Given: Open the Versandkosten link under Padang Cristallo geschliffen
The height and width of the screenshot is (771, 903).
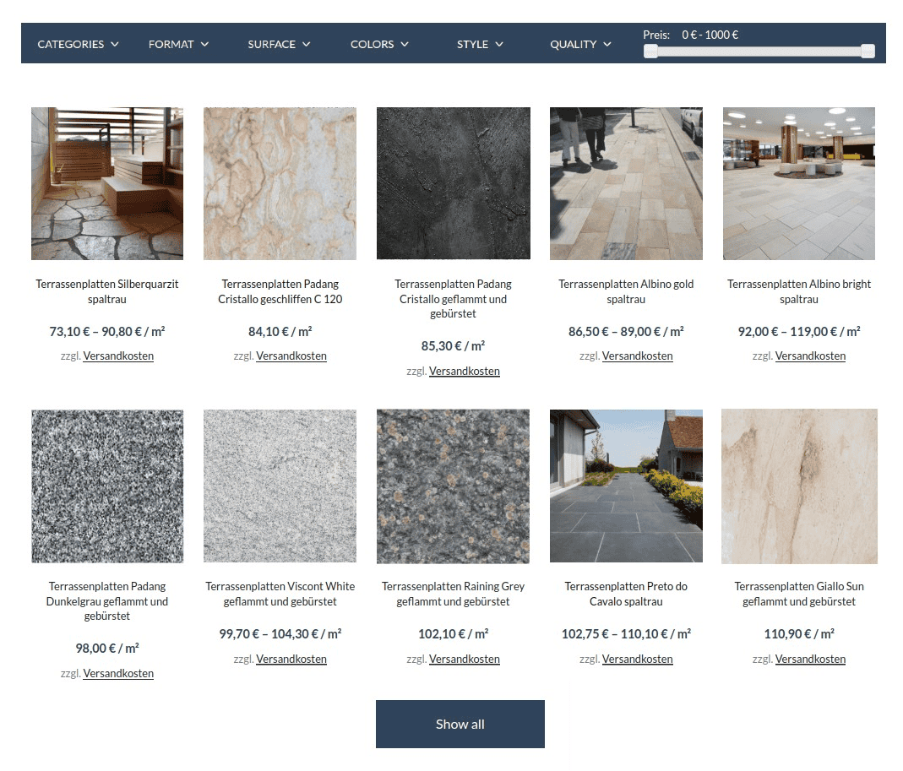Looking at the screenshot, I should point(291,356).
